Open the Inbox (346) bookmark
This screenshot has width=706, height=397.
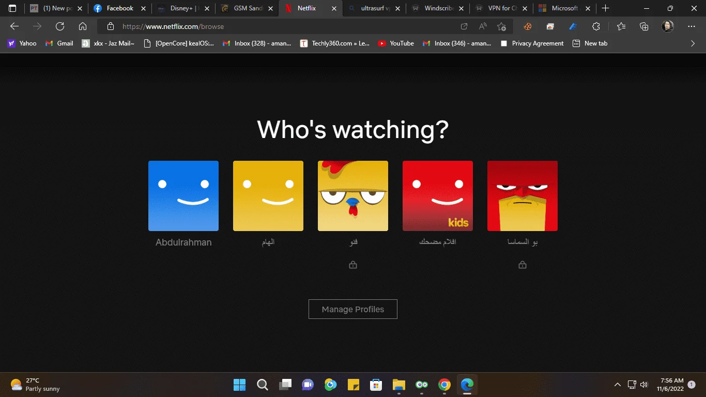coord(457,43)
